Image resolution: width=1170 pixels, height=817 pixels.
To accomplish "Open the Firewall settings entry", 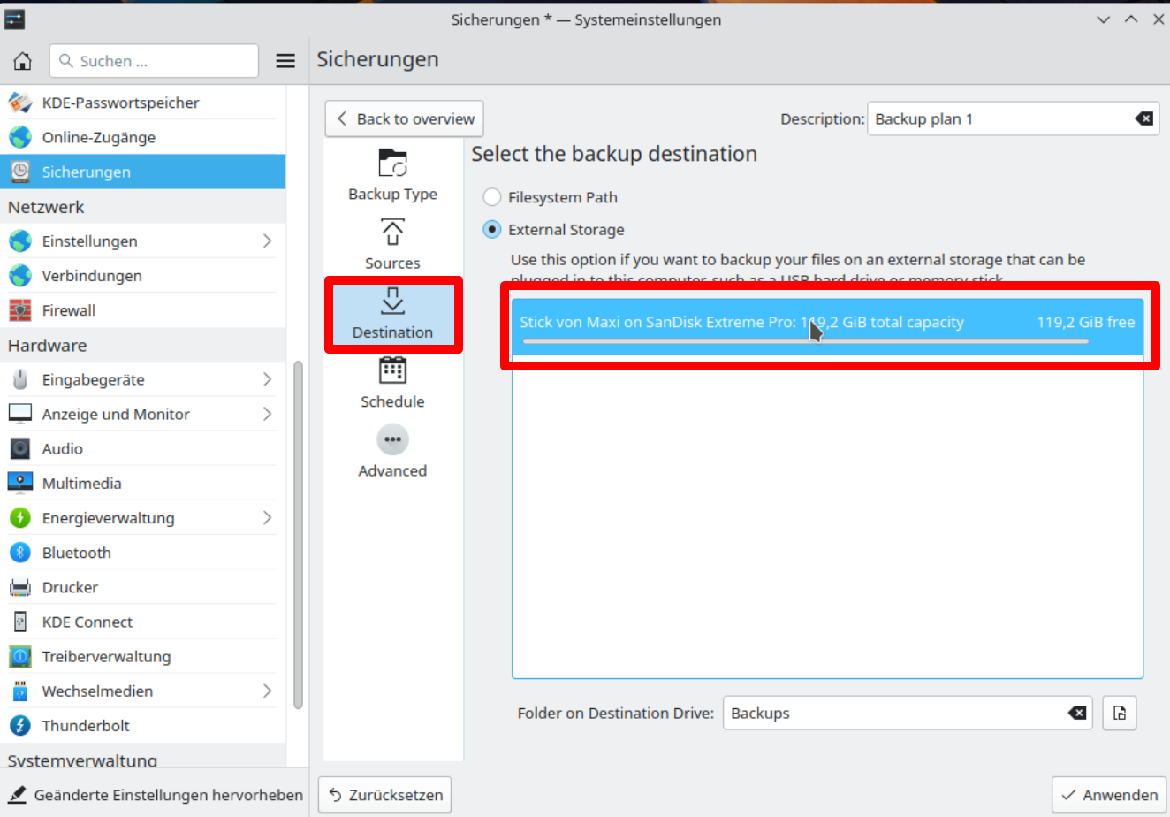I will (69, 310).
